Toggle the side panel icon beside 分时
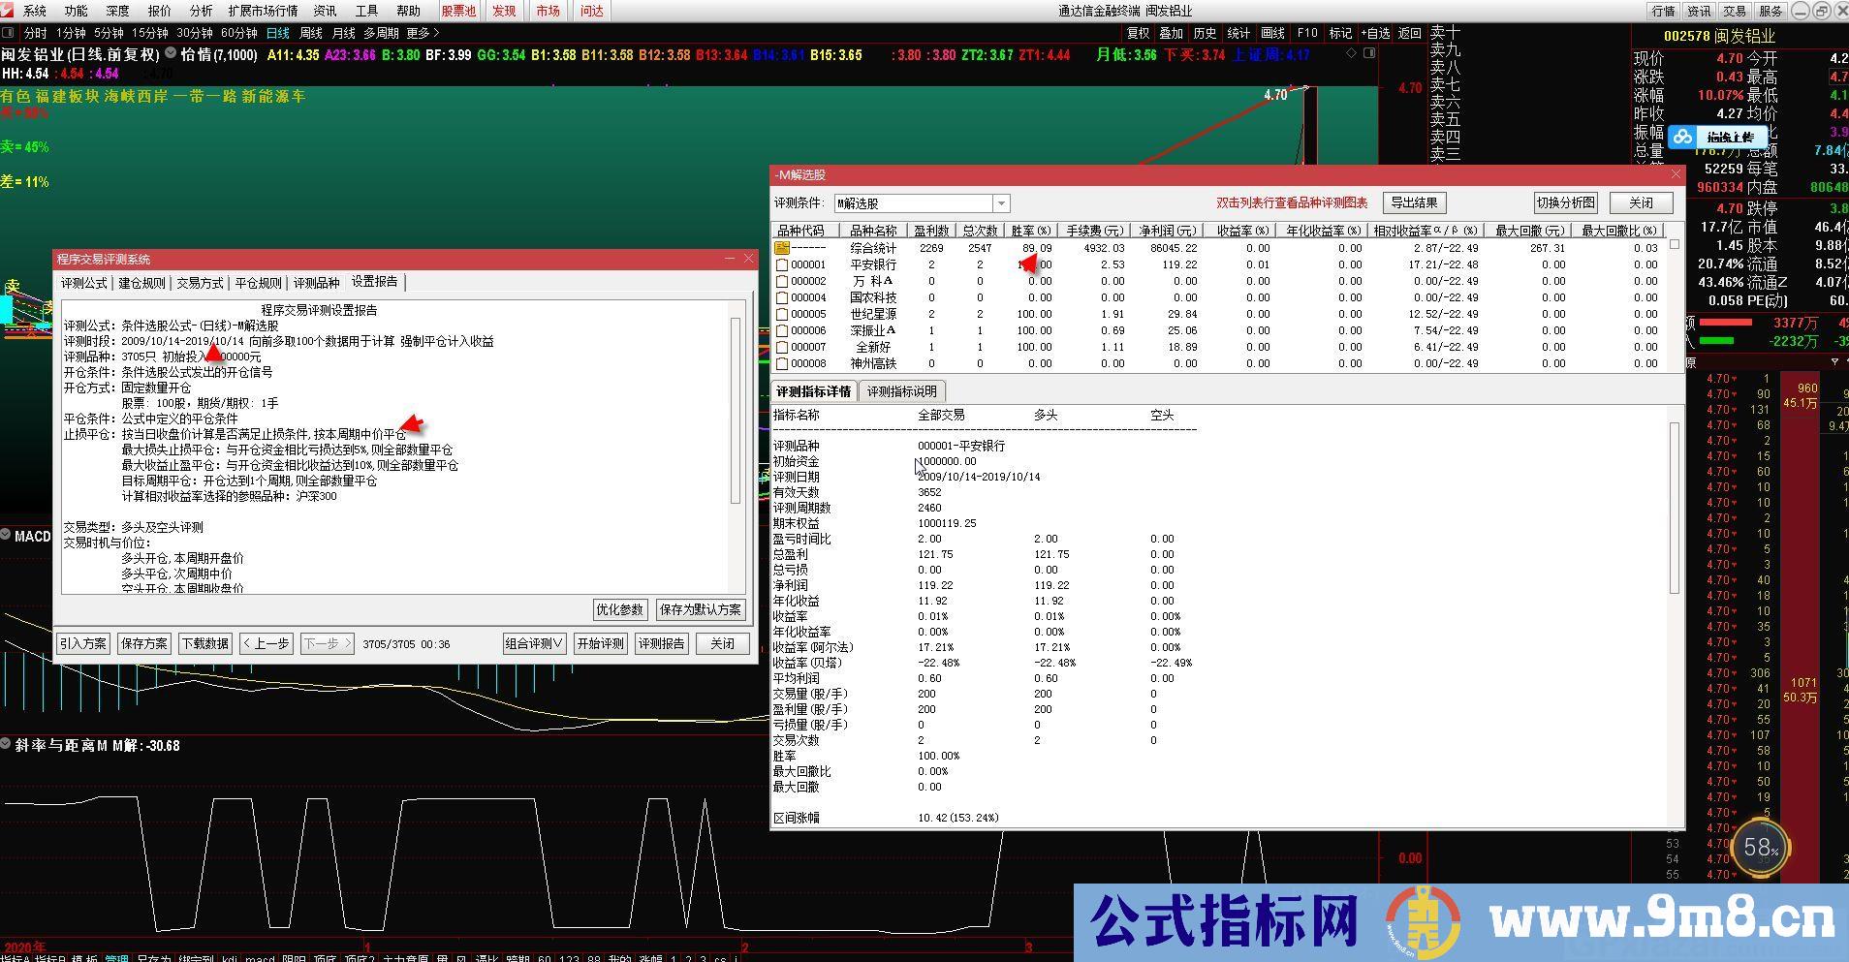The width and height of the screenshot is (1849, 962). (x=9, y=33)
